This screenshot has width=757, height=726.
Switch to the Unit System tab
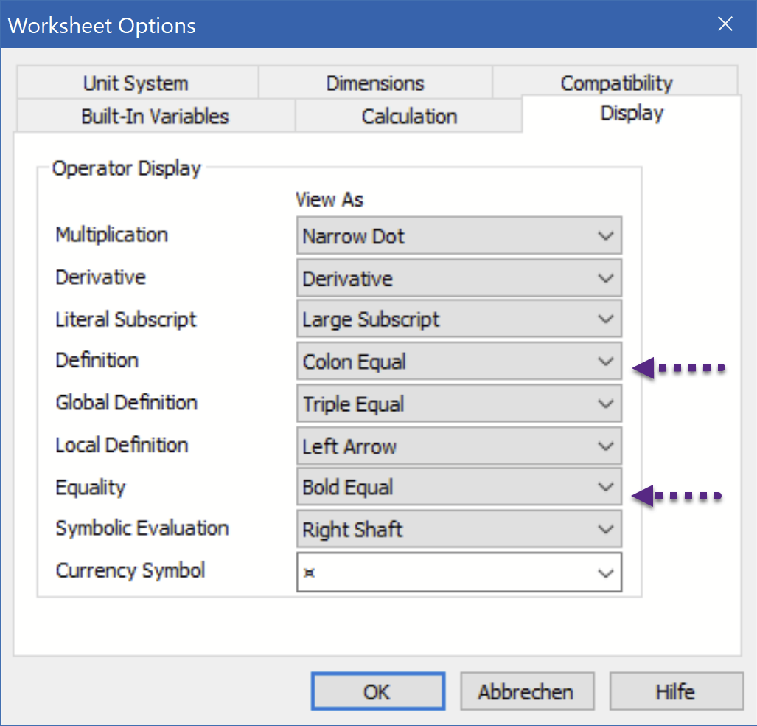(x=136, y=83)
